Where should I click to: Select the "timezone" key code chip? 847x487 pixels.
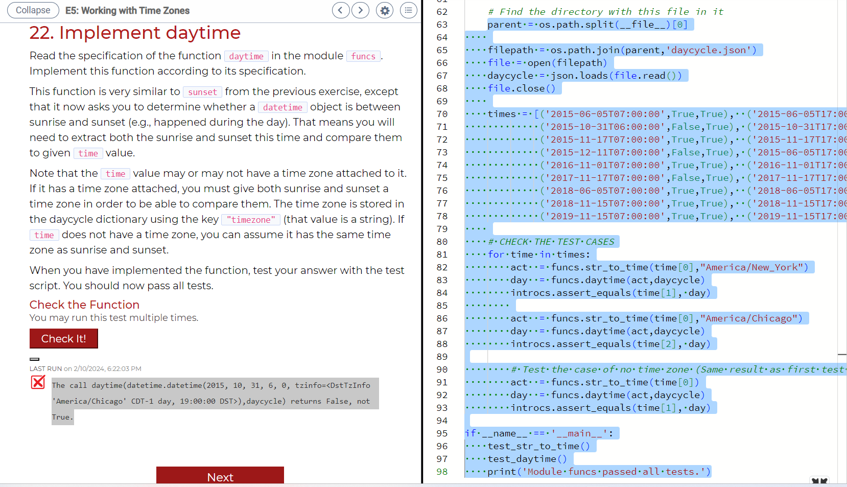pos(251,219)
